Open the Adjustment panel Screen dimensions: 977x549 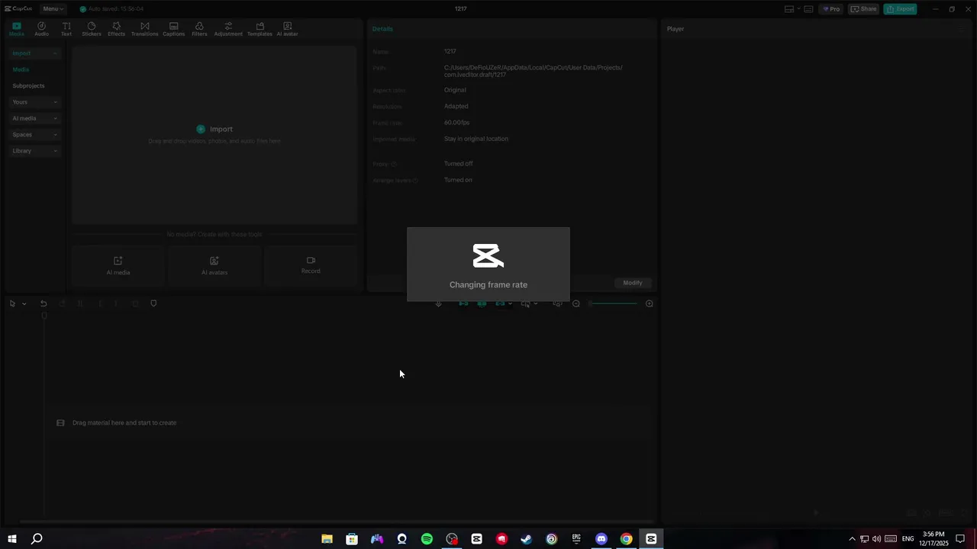tap(228, 29)
